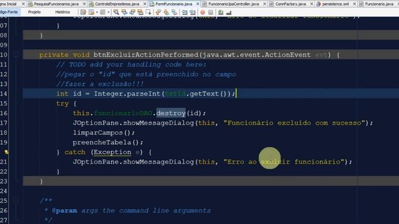Click Integer.parseInt in line 14
The width and height of the screenshot is (399, 224).
[127, 94]
